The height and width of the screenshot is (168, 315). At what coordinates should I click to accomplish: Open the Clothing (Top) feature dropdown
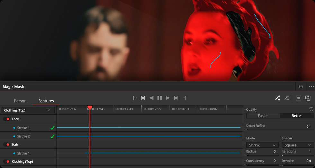point(28,110)
